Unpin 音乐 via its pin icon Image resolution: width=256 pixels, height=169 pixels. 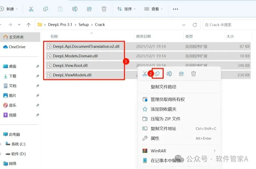[38, 105]
